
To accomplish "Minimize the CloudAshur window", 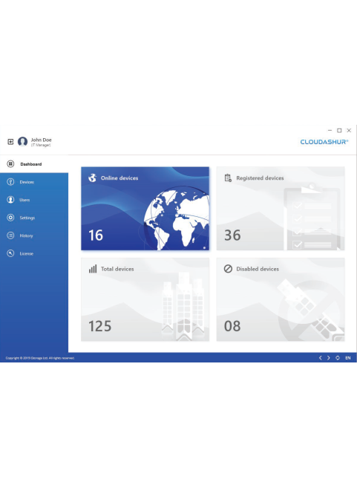I will click(330, 131).
